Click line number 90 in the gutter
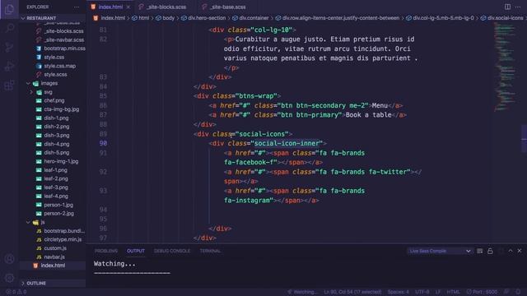The height and width of the screenshot is (296, 527). pos(103,144)
